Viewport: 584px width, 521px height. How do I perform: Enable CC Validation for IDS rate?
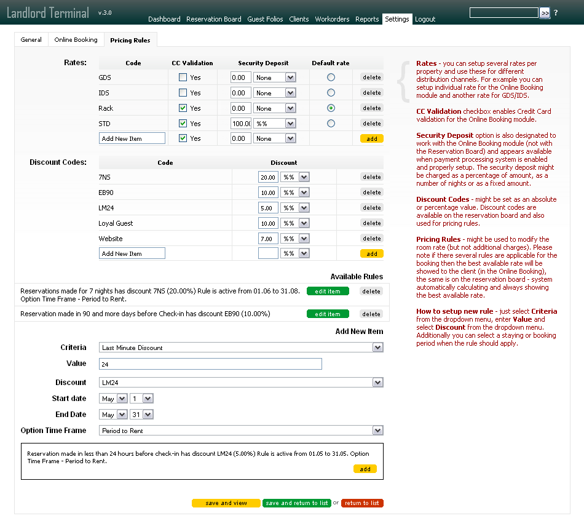point(183,93)
